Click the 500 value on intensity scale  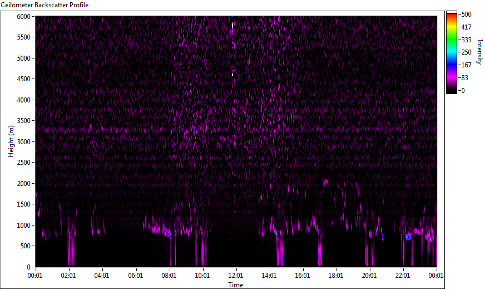(466, 14)
